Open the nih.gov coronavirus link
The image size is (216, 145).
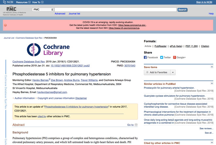click(x=124, y=28)
